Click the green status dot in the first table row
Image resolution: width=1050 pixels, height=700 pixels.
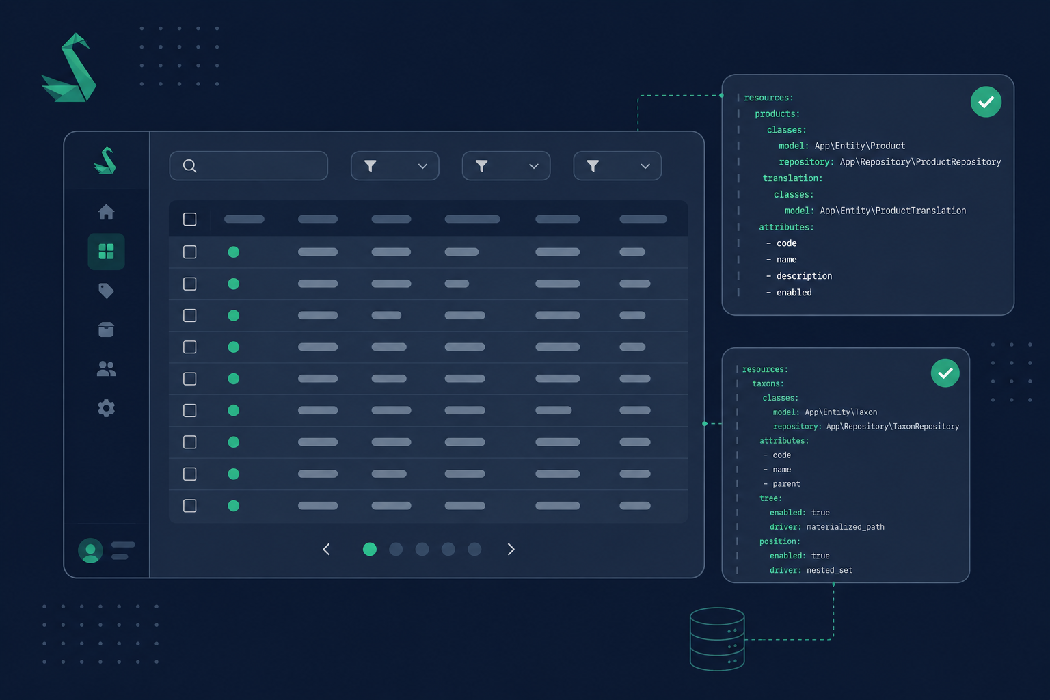pos(233,252)
